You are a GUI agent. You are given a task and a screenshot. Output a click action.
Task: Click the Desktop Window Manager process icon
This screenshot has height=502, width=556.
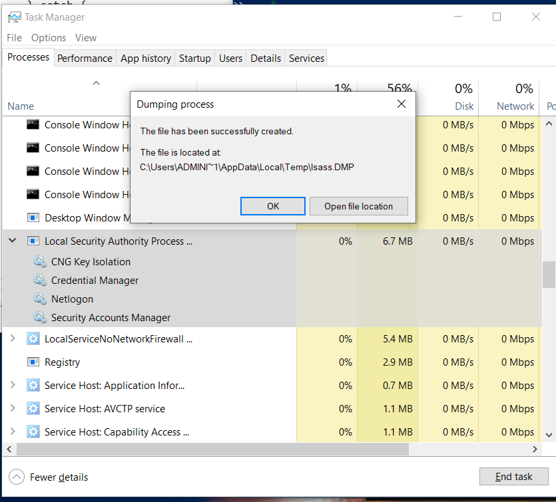click(33, 217)
